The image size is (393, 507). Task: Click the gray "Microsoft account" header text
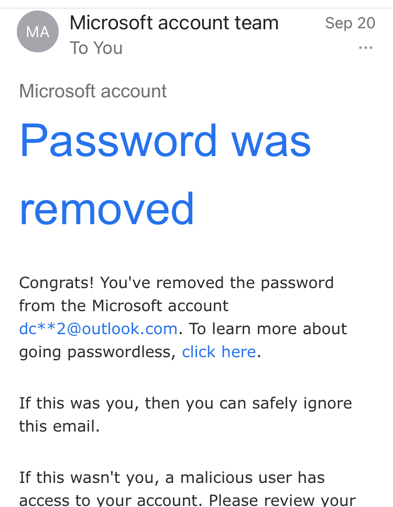pos(93,91)
